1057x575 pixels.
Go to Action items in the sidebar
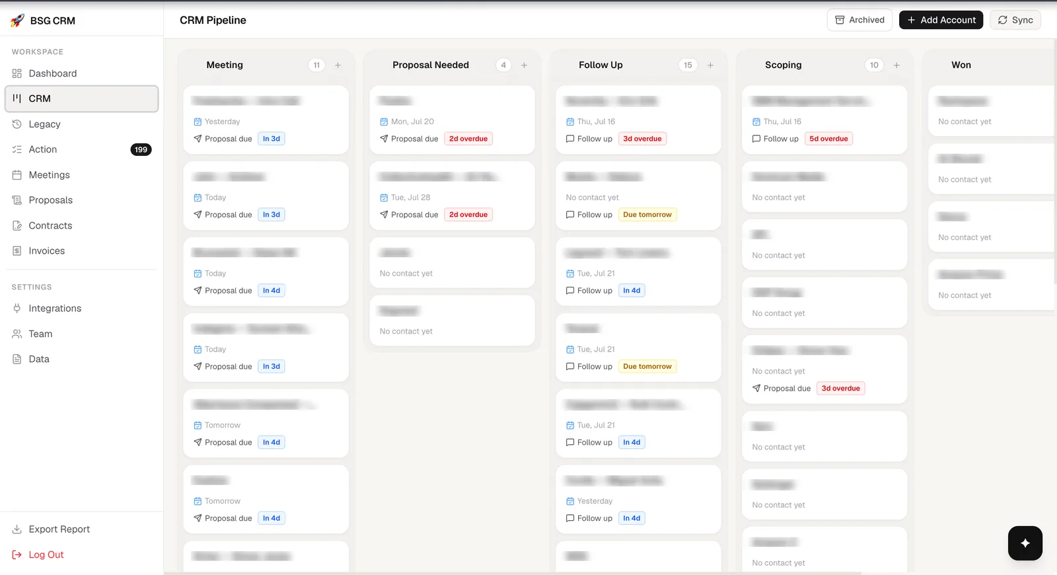click(82, 149)
